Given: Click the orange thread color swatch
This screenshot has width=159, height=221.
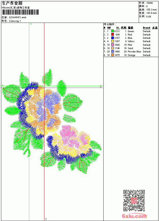Looking at the screenshot, I should pyautogui.click(x=113, y=55).
